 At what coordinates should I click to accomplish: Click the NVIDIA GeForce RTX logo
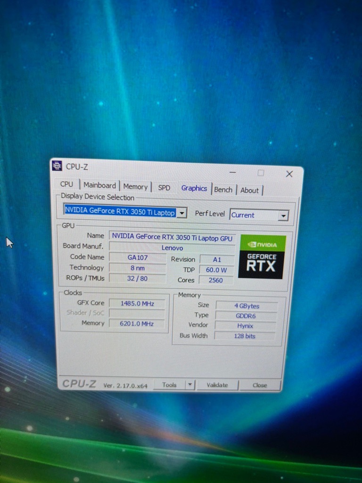(262, 257)
